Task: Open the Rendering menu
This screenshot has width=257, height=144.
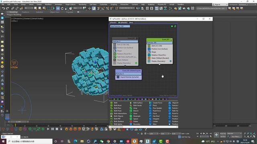Action: pyautogui.click(x=82, y=4)
